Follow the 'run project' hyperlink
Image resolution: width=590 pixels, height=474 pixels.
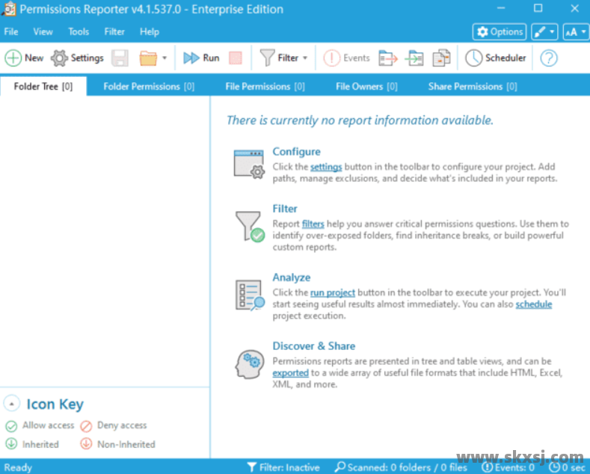332,292
